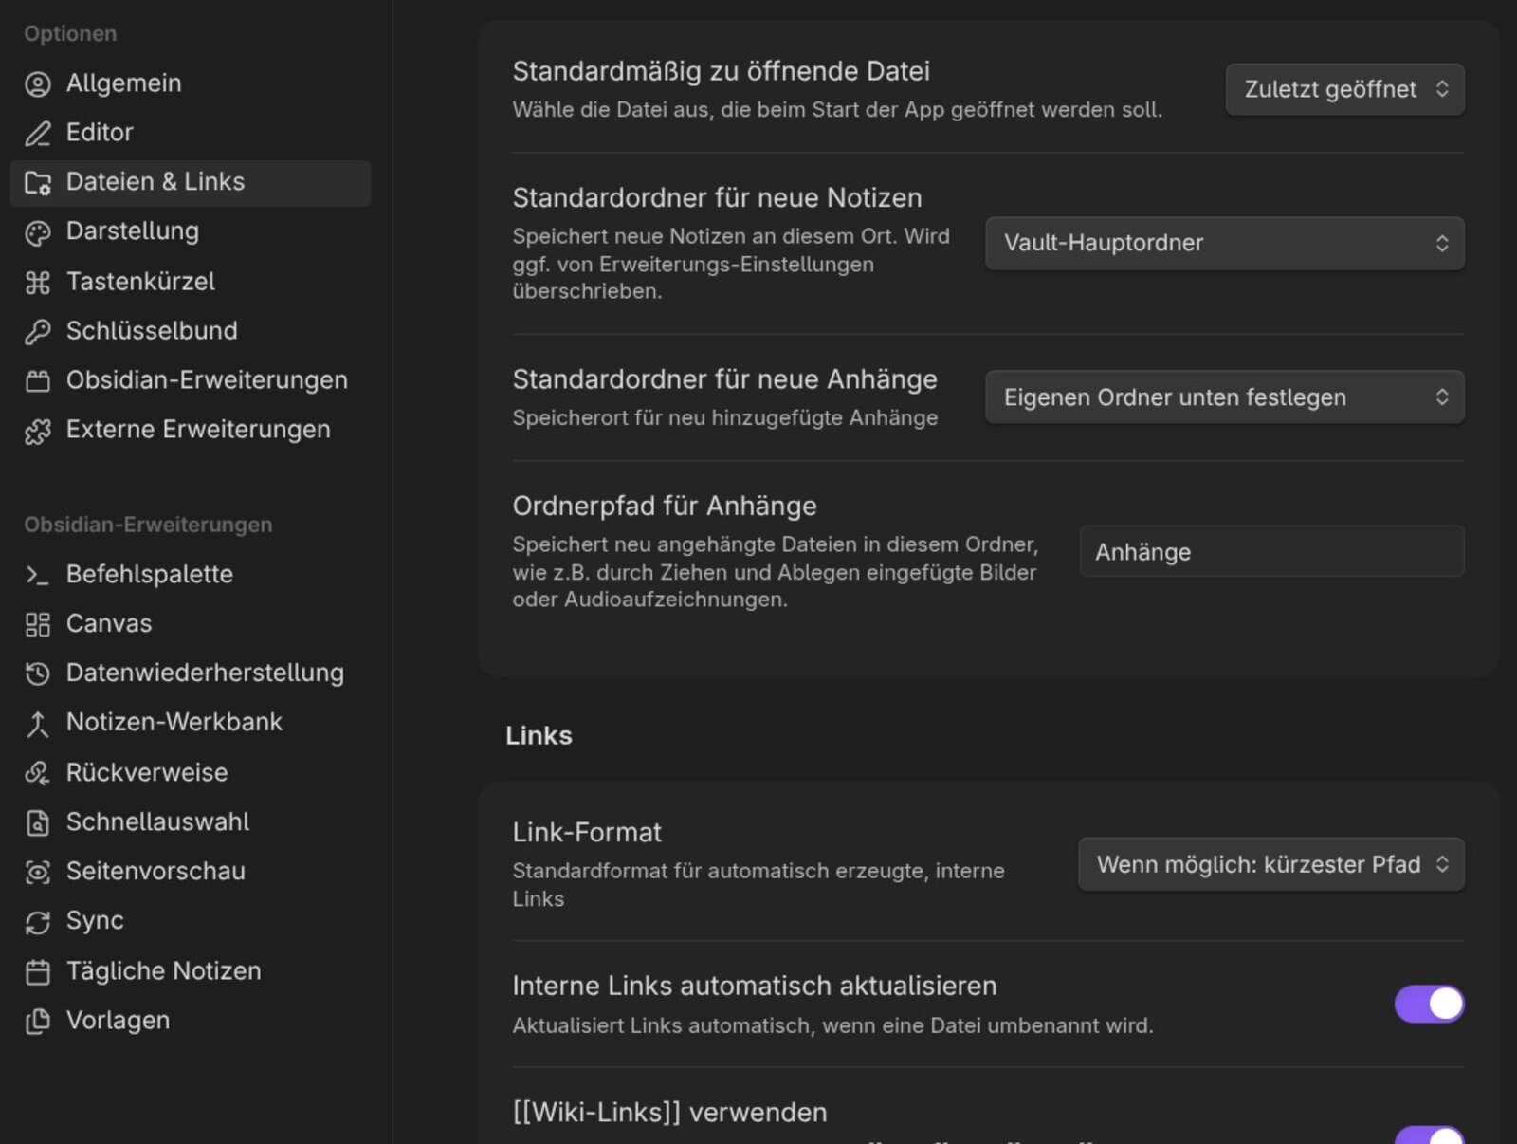Open the Zuletzt geöffnet dropdown
Screen dimensions: 1517x1144
(1343, 89)
